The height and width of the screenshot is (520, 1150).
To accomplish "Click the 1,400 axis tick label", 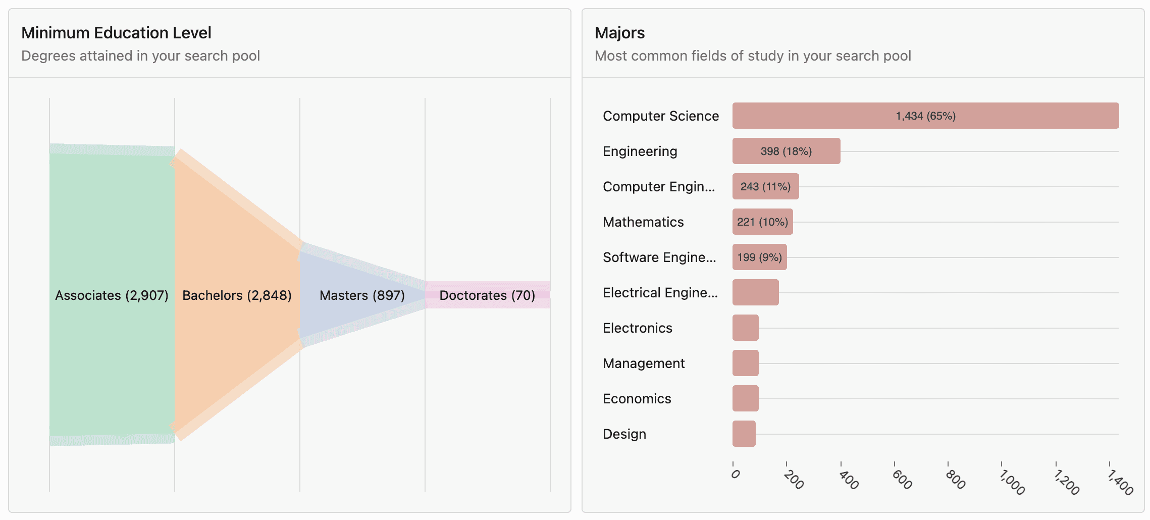I will click(1120, 482).
